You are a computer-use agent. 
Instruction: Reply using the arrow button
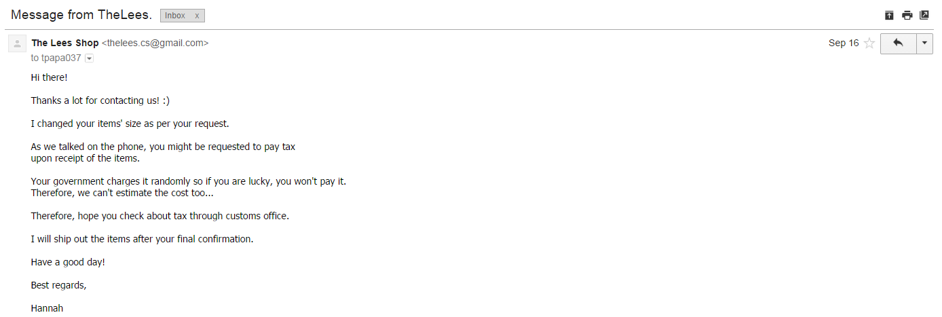coord(898,43)
